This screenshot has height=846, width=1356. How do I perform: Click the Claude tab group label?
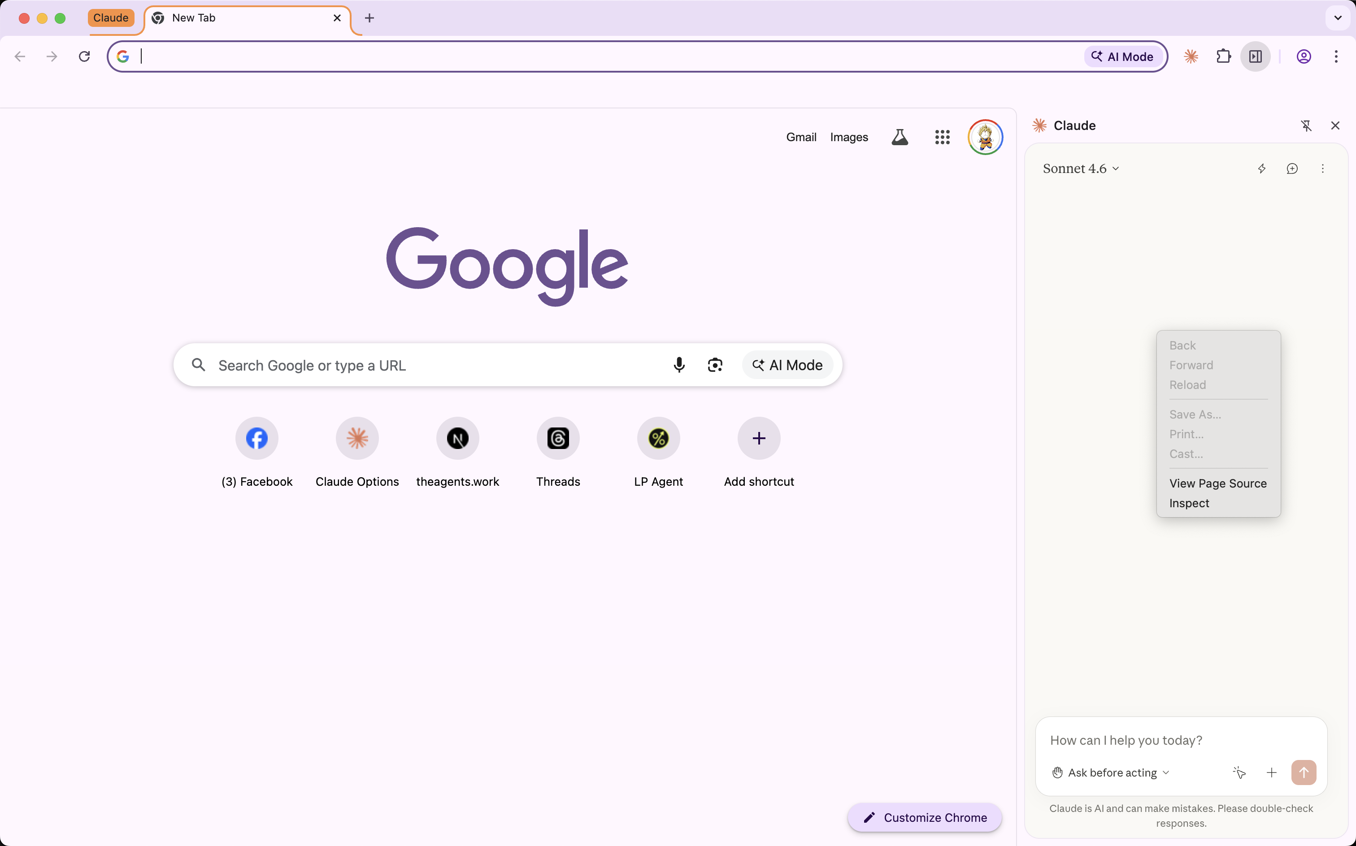point(111,18)
